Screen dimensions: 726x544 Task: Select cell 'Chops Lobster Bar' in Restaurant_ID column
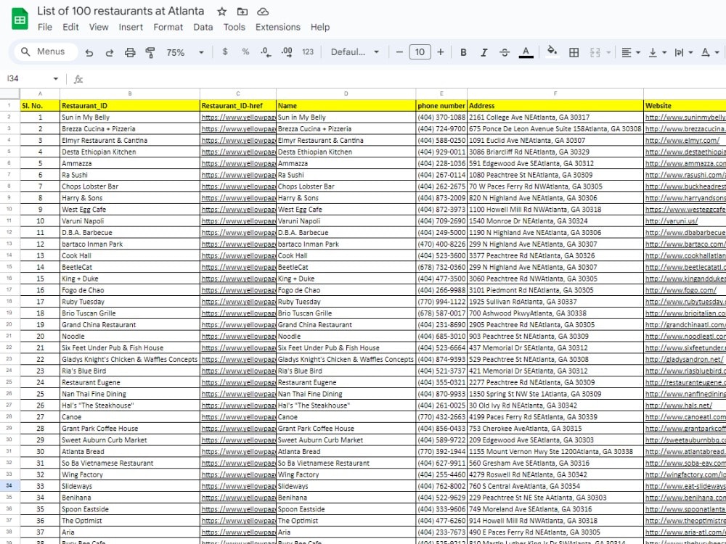[x=130, y=186]
